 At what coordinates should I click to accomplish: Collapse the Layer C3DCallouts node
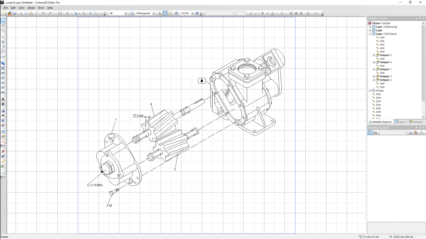coord(370,34)
